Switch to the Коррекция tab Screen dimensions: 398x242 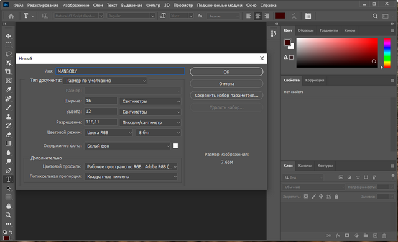coord(315,80)
